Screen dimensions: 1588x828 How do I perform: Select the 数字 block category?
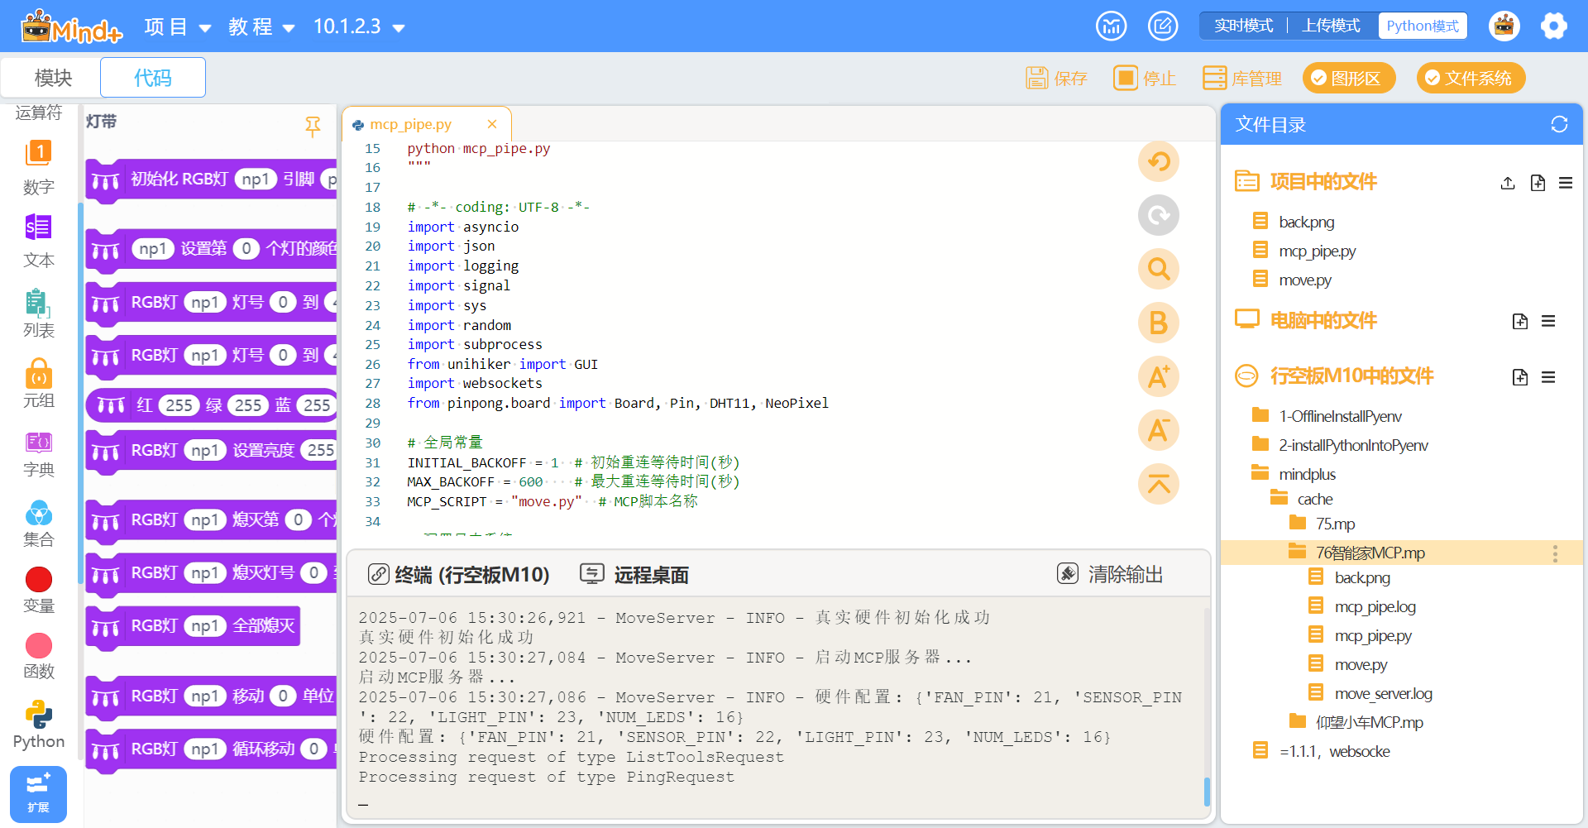pyautogui.click(x=39, y=167)
